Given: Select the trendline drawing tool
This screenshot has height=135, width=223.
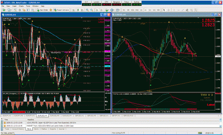Looking at the screenshot, I should [x=183, y=10].
